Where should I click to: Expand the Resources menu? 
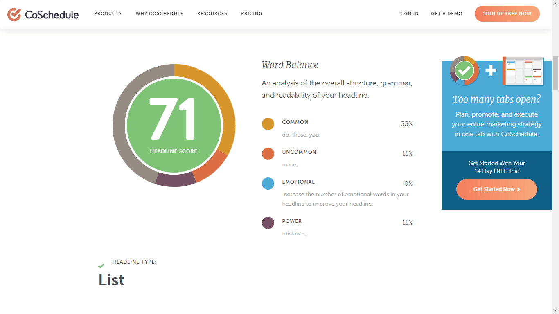(212, 13)
